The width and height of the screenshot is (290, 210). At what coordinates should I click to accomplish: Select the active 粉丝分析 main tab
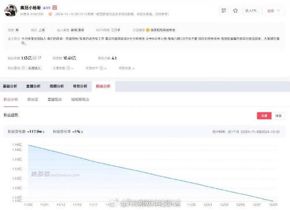(x=103, y=86)
